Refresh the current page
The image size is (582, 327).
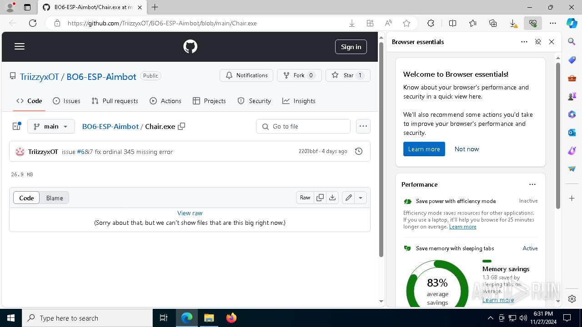click(33, 23)
